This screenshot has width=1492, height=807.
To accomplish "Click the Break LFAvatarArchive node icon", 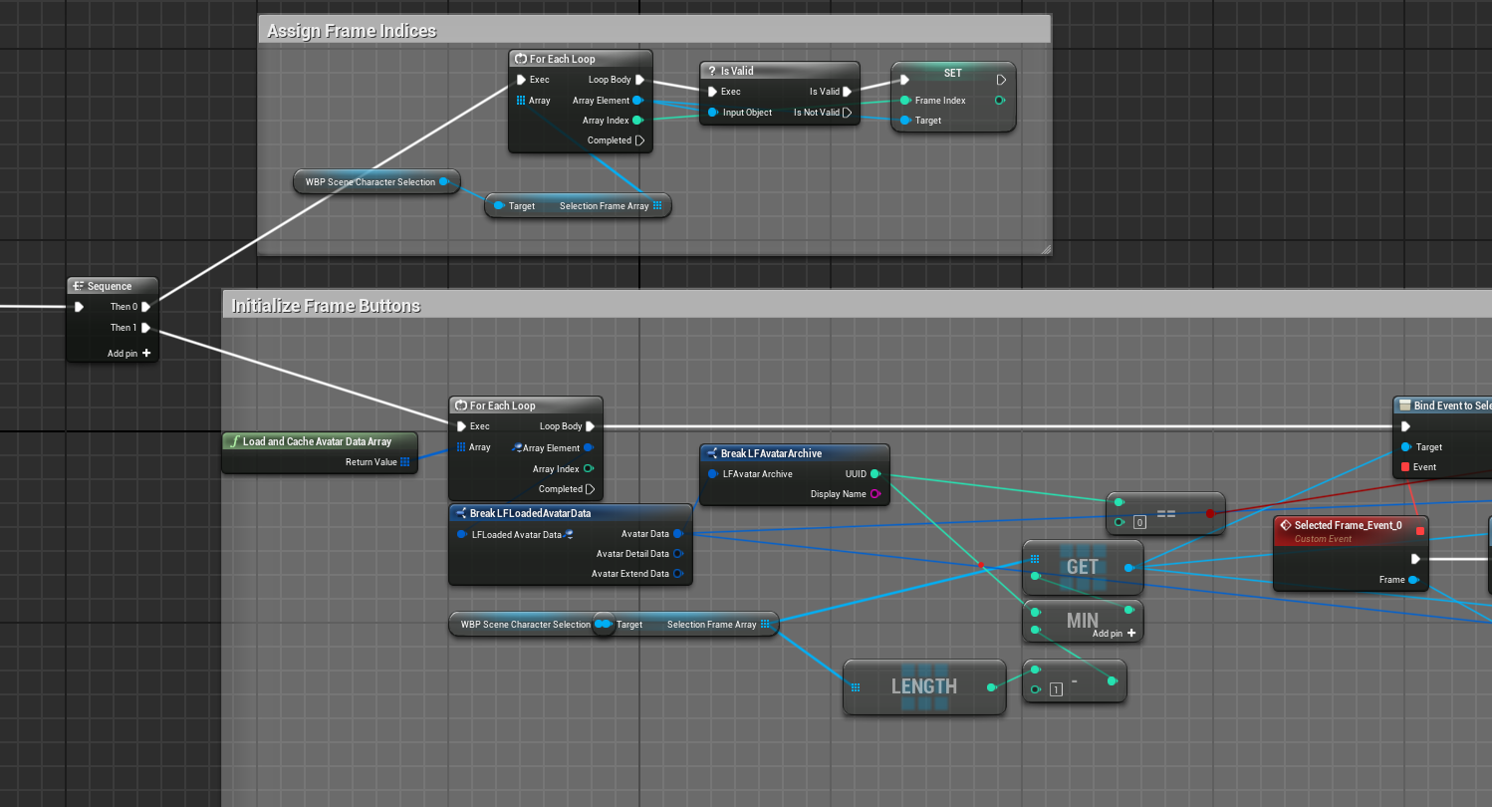I will pos(711,453).
